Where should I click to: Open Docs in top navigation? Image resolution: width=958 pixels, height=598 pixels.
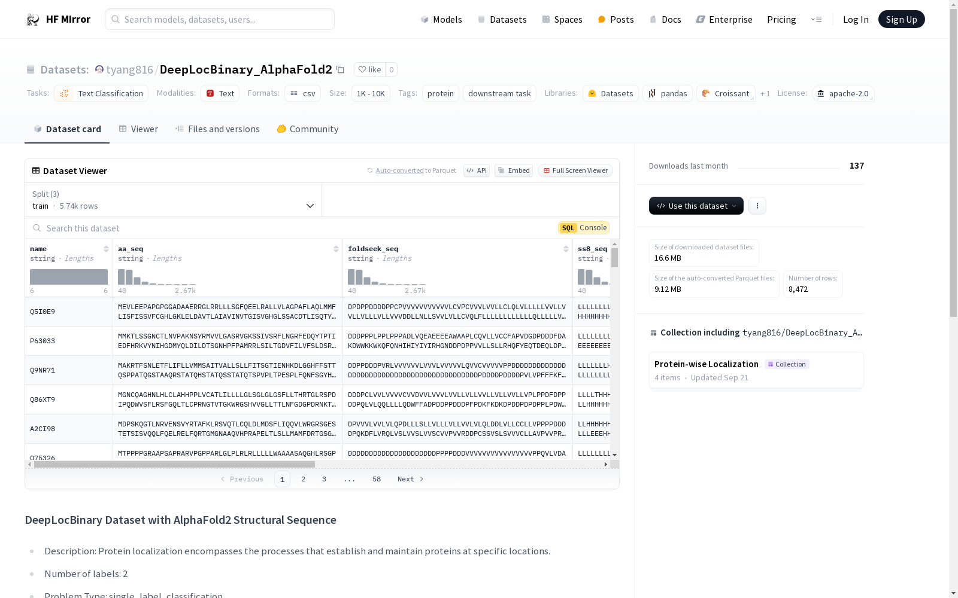coord(665,19)
